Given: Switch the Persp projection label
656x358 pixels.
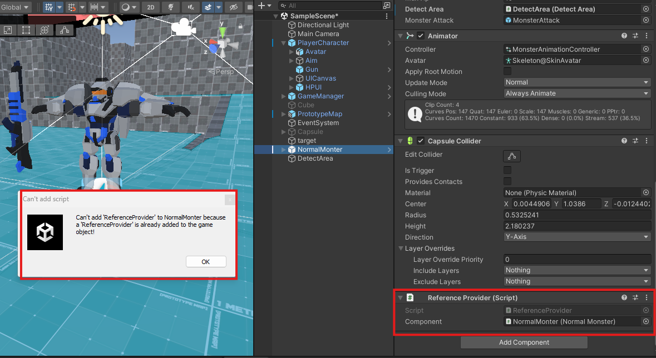Looking at the screenshot, I should [222, 72].
